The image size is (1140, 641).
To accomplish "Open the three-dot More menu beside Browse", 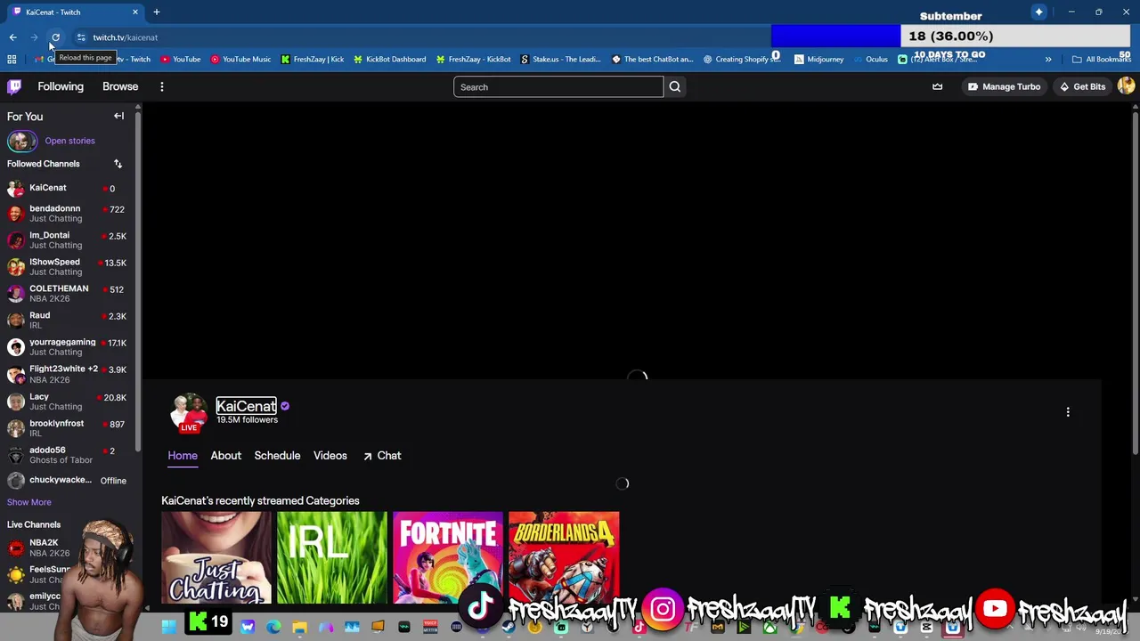I will 162,86.
